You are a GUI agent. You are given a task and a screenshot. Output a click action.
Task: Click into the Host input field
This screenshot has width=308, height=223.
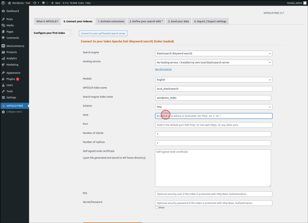pyautogui.click(x=214, y=116)
